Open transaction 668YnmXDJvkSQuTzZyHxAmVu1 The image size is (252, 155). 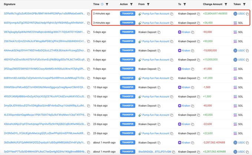pos(45,78)
